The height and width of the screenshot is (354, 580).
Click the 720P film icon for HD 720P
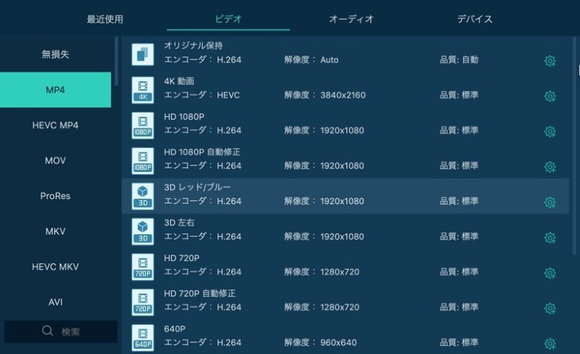click(143, 266)
